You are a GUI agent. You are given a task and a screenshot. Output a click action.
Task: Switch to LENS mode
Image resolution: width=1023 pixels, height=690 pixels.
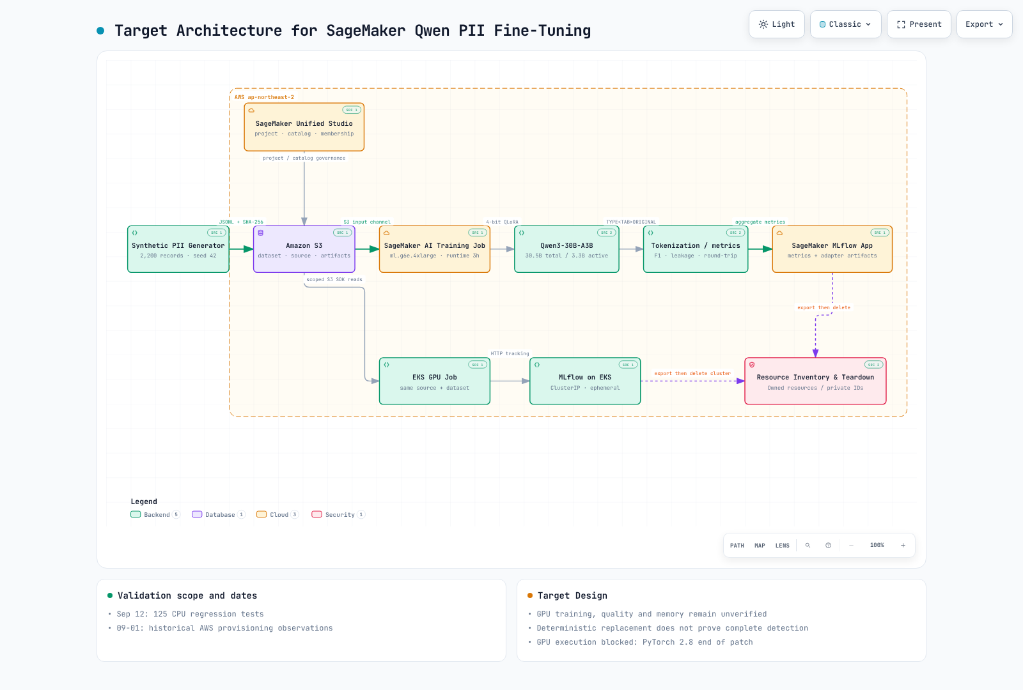point(783,546)
